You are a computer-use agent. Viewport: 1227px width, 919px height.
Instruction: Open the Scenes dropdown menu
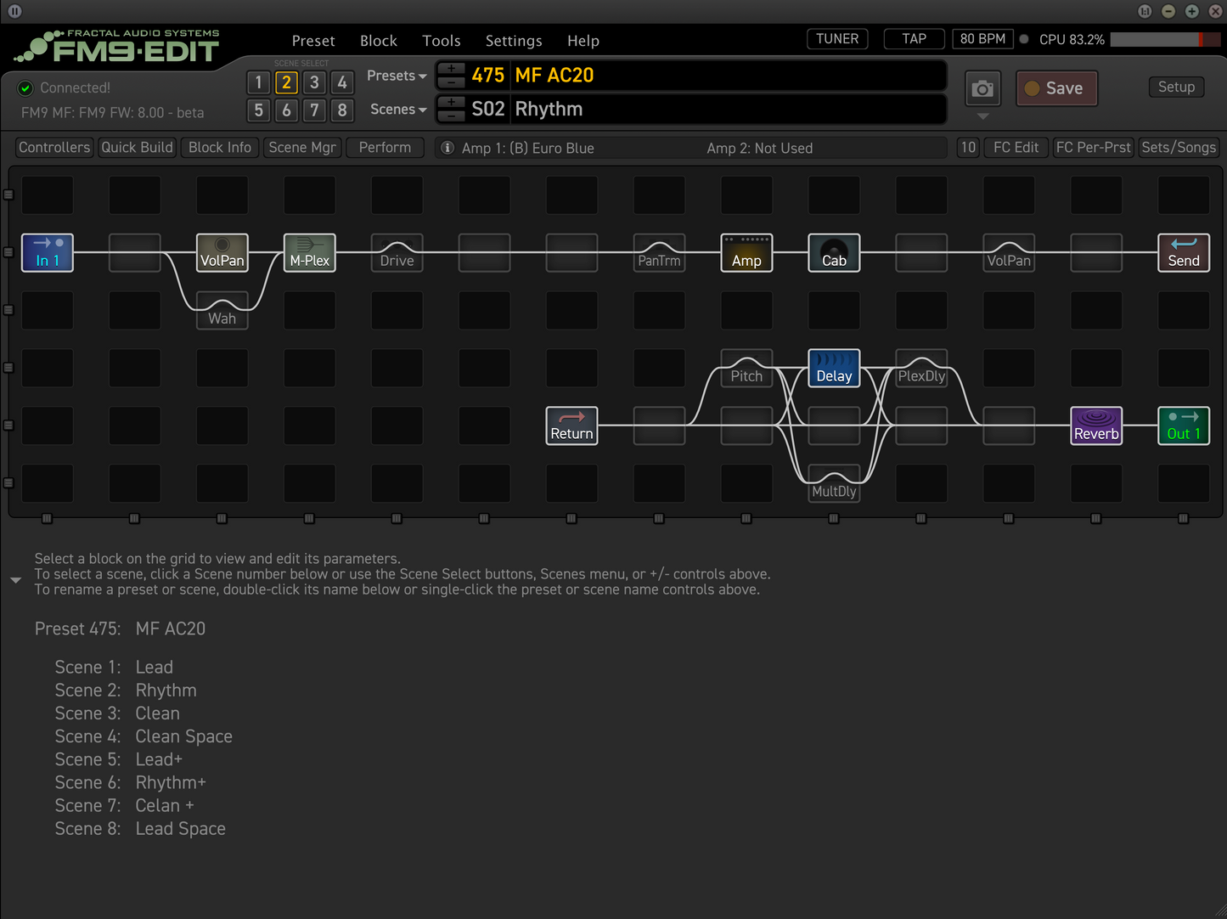[x=397, y=110]
